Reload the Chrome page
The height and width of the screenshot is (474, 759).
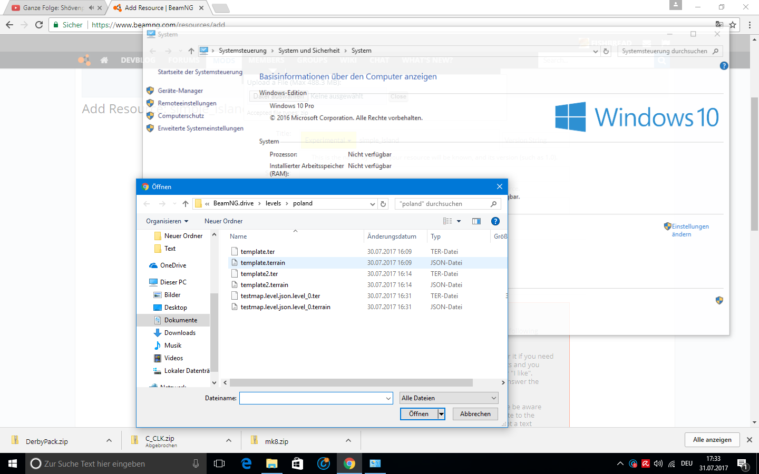tap(38, 25)
